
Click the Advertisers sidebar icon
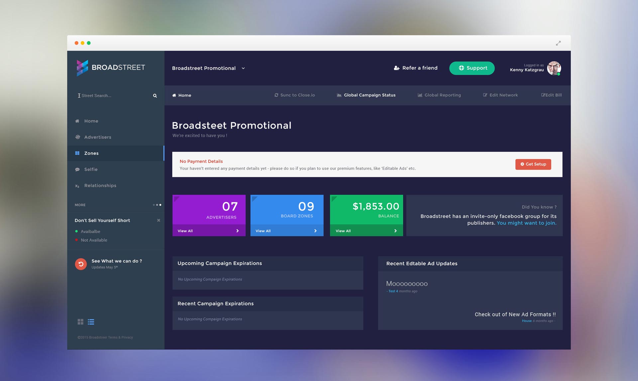pyautogui.click(x=77, y=137)
